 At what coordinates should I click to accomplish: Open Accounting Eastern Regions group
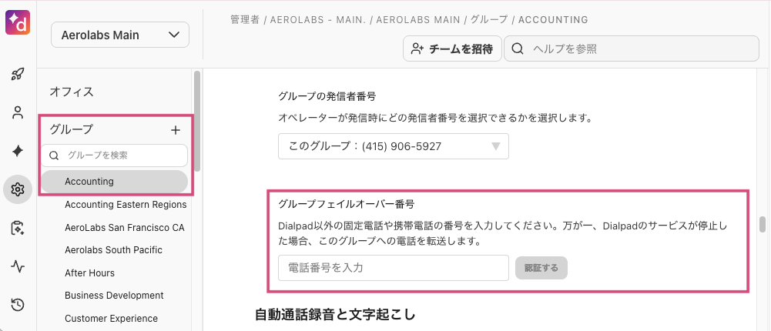(x=126, y=205)
